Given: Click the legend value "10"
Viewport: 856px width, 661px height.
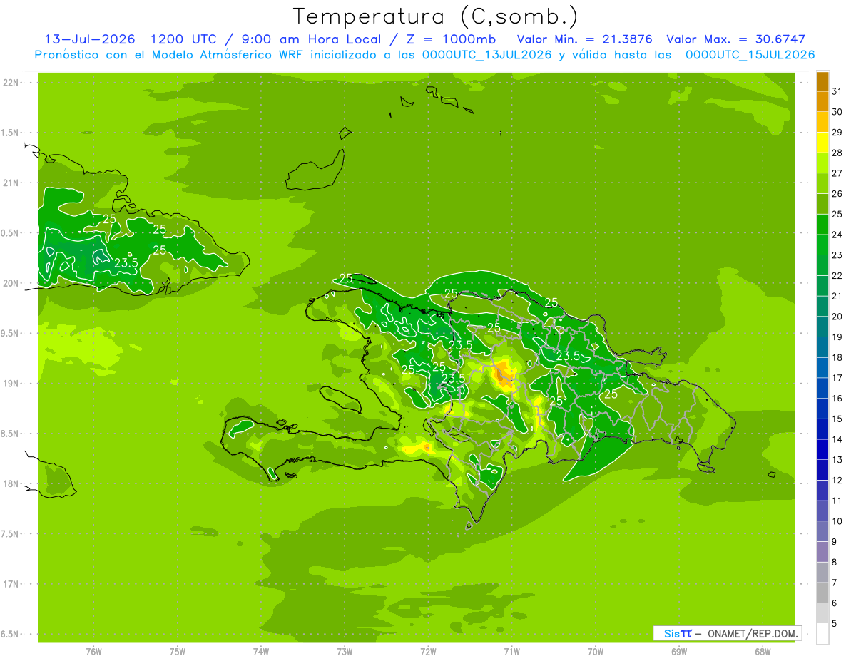Looking at the screenshot, I should click(837, 521).
